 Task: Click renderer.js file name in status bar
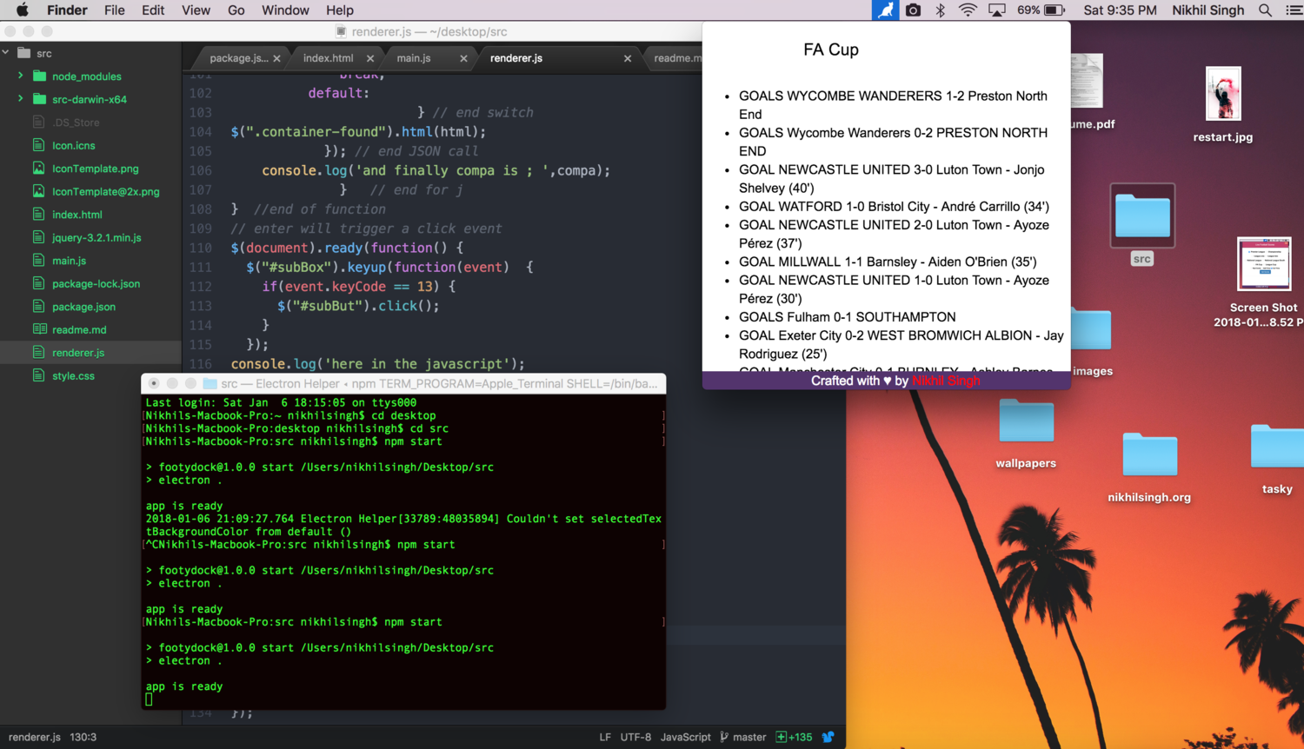tap(35, 737)
